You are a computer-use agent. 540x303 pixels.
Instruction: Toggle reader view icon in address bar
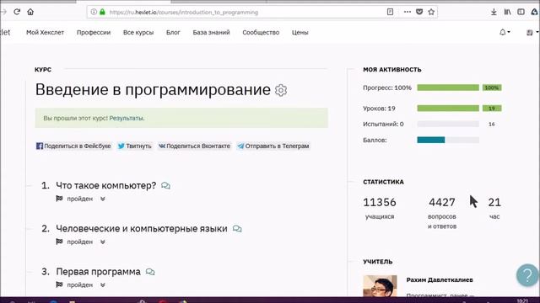[390, 12]
